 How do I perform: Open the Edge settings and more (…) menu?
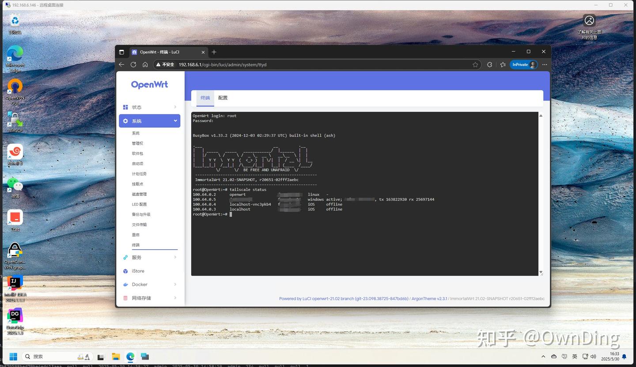coord(545,64)
